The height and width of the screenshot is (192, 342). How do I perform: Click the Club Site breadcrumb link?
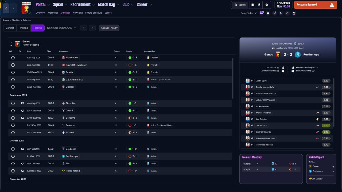pyautogui.click(x=15, y=20)
